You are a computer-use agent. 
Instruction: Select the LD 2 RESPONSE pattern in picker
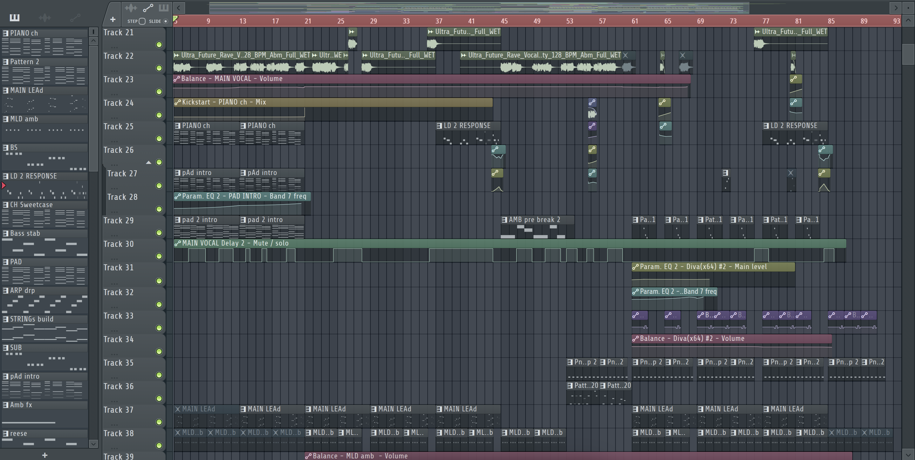(45, 186)
